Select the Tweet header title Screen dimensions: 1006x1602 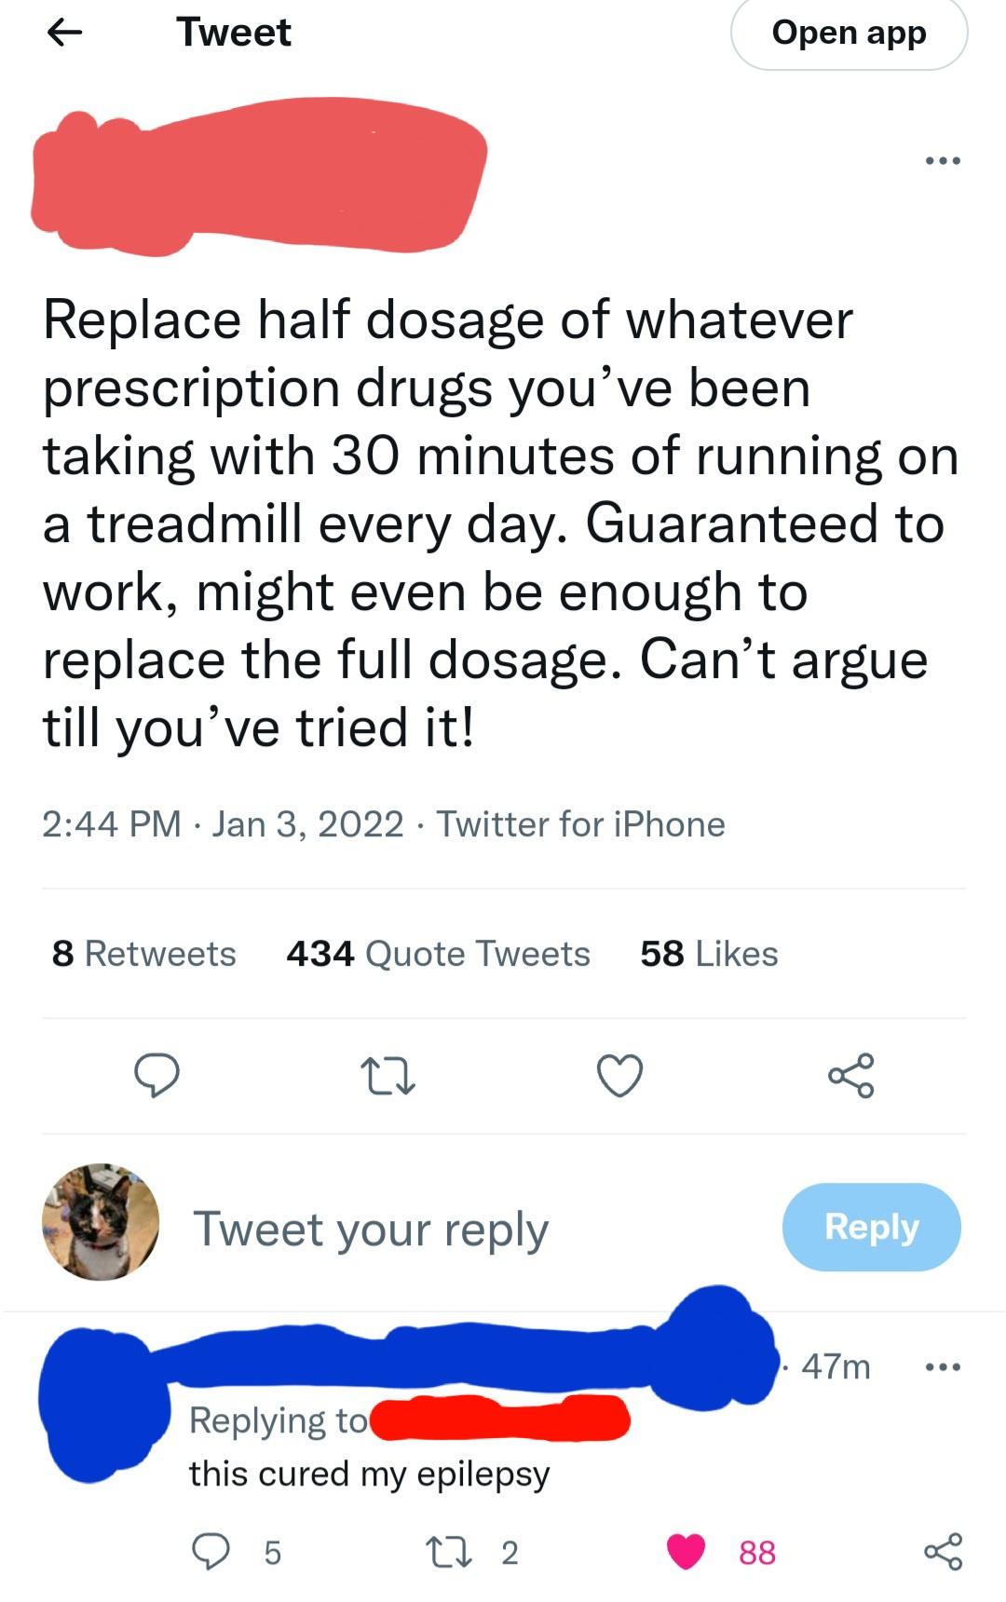[x=233, y=33]
